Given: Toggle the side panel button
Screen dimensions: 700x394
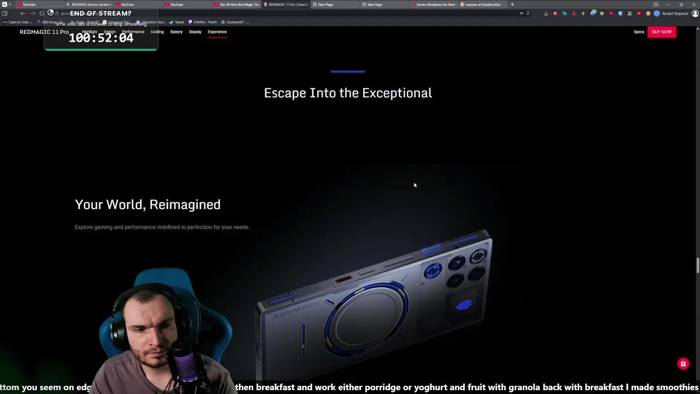Looking at the screenshot, I should (x=5, y=13).
